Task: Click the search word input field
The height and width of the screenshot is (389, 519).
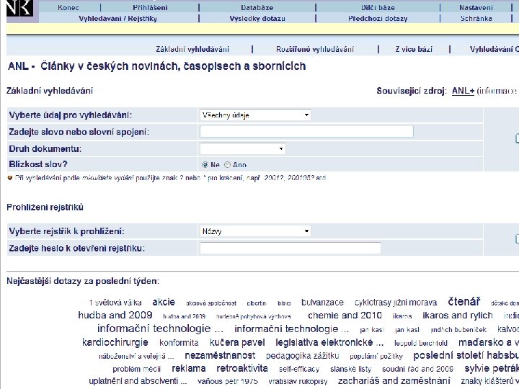Action: 306,131
